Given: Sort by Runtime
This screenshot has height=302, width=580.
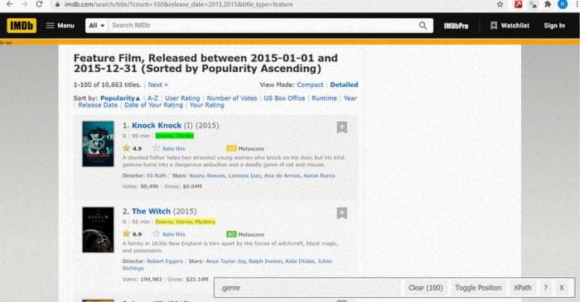Looking at the screenshot, I should coord(325,98).
